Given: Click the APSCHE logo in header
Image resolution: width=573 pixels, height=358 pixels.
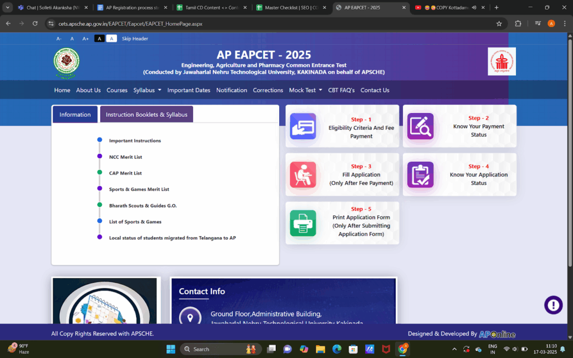Looking at the screenshot, I should 502,62.
